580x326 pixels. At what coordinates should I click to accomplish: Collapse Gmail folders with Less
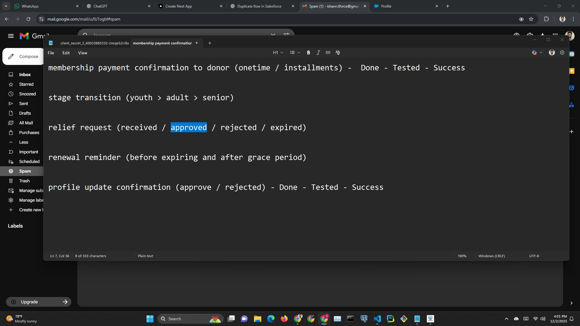[x=24, y=142]
